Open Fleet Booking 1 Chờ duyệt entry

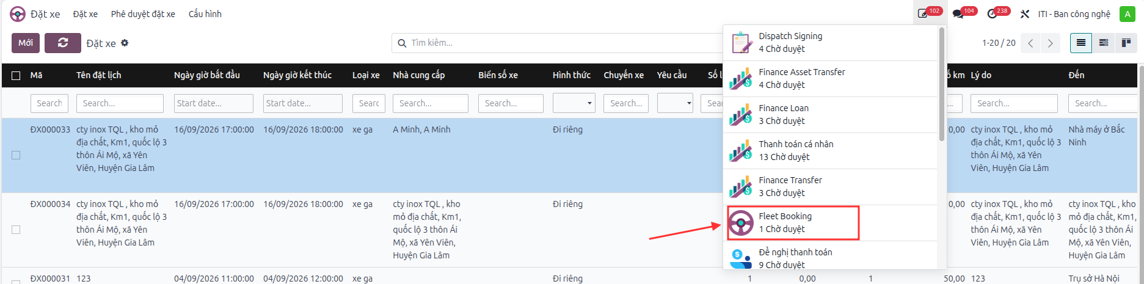click(831, 223)
